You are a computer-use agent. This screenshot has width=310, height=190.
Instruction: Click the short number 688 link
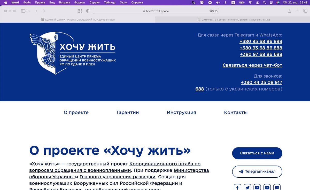pyautogui.click(x=200, y=89)
